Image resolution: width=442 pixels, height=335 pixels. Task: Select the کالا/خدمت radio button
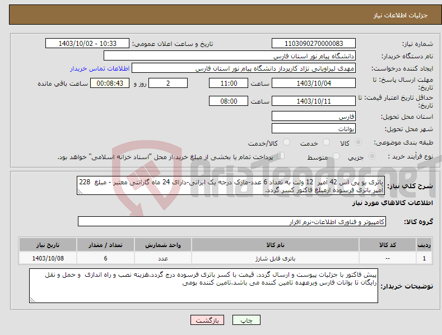286,142
